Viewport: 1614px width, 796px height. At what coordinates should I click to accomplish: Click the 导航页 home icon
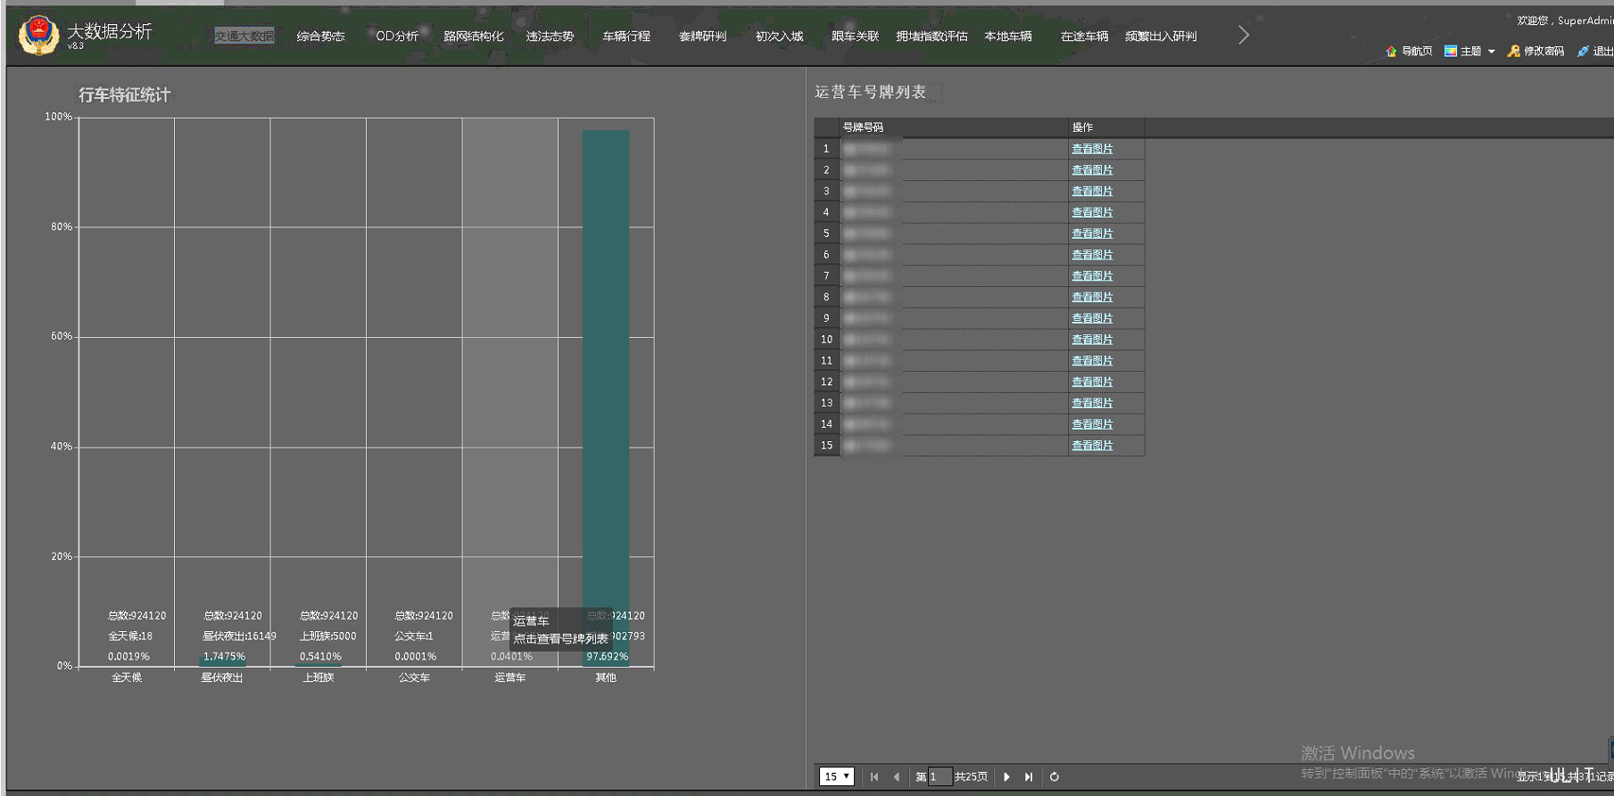point(1391,52)
